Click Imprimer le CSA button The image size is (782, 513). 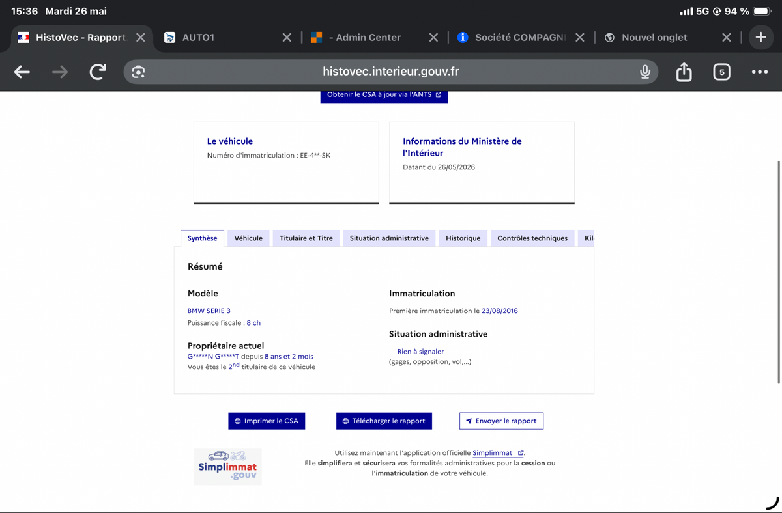click(x=267, y=421)
